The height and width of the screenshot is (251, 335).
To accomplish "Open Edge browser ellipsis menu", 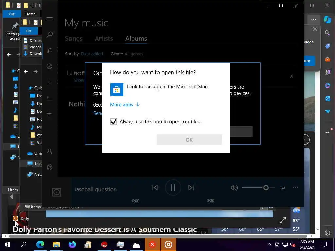I will click(314, 19).
